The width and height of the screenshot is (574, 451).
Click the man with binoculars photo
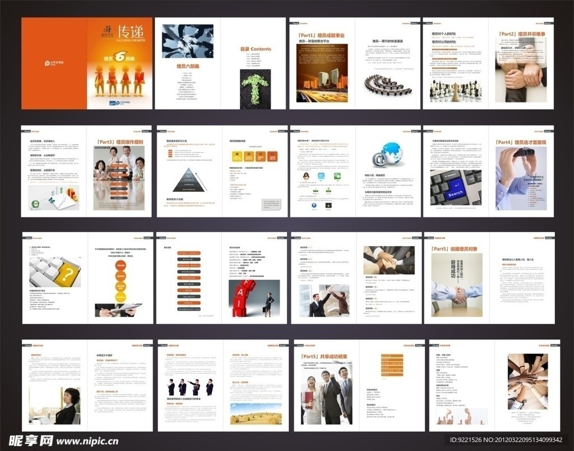(x=521, y=177)
